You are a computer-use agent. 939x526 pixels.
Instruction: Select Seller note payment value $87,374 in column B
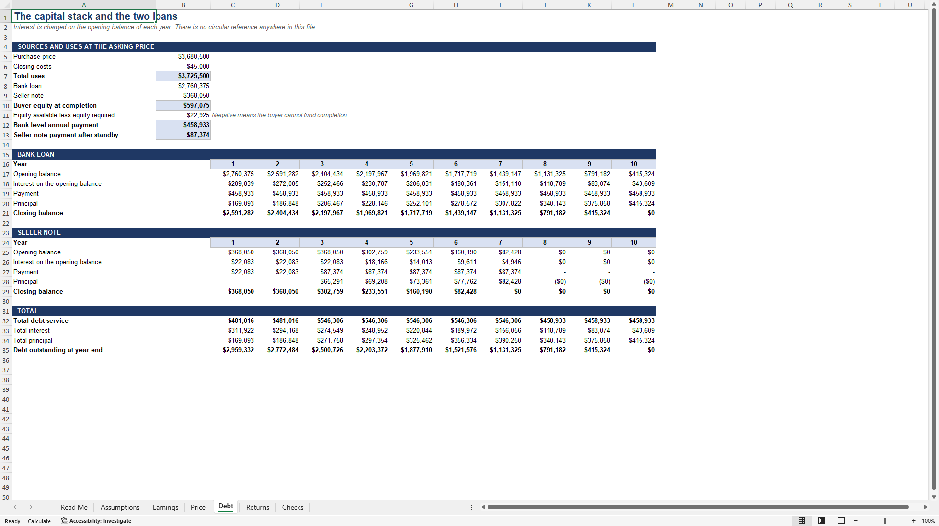(183, 135)
